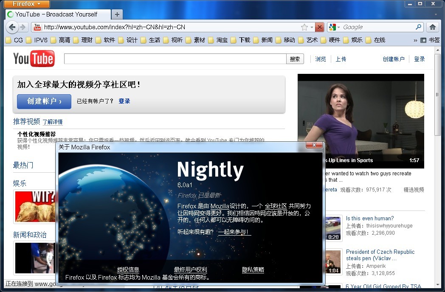Open the Firefox application menu button
This screenshot has height=292, width=445.
(27, 4)
